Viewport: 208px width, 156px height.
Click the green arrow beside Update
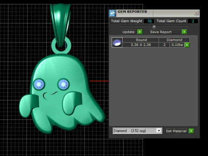140,32
